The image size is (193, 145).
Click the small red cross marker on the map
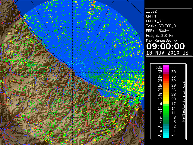click(35, 128)
